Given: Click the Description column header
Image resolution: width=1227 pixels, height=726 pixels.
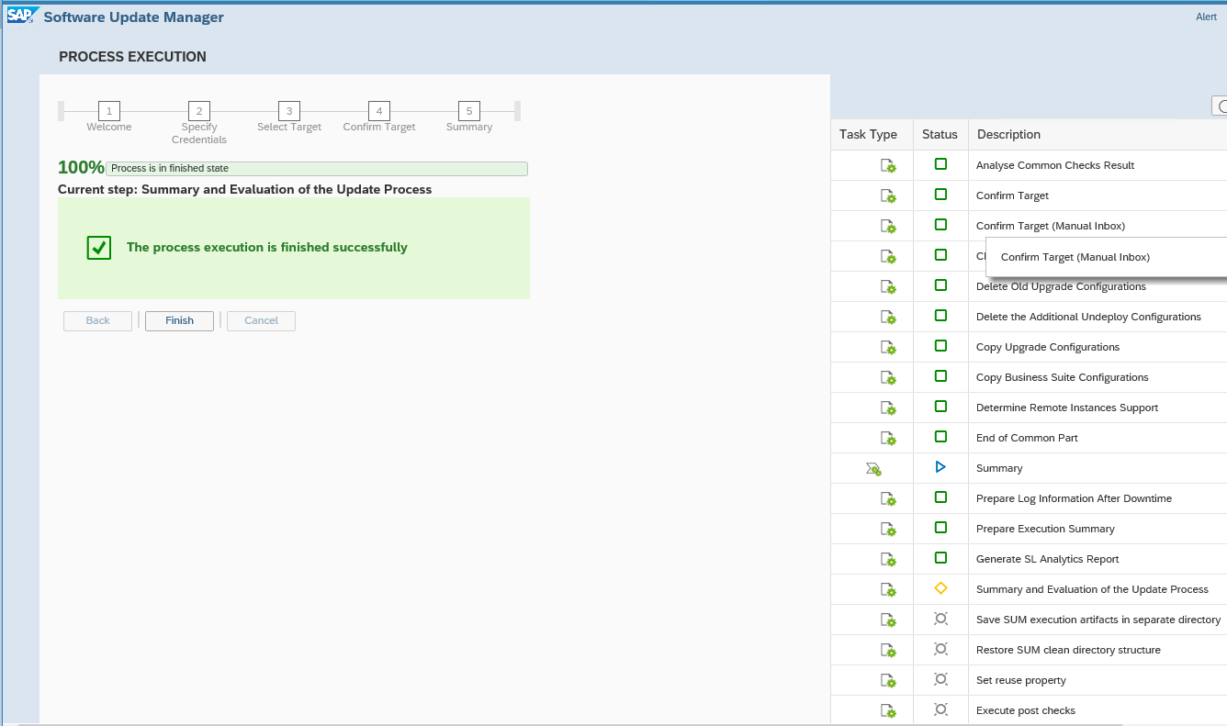Looking at the screenshot, I should (1098, 135).
